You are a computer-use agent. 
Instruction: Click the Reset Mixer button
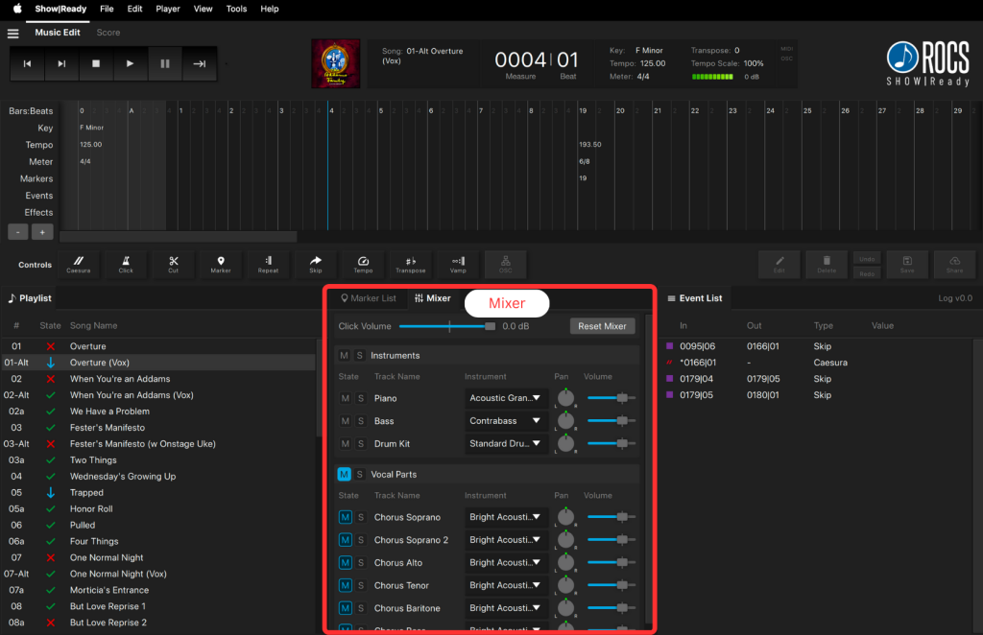click(x=602, y=326)
